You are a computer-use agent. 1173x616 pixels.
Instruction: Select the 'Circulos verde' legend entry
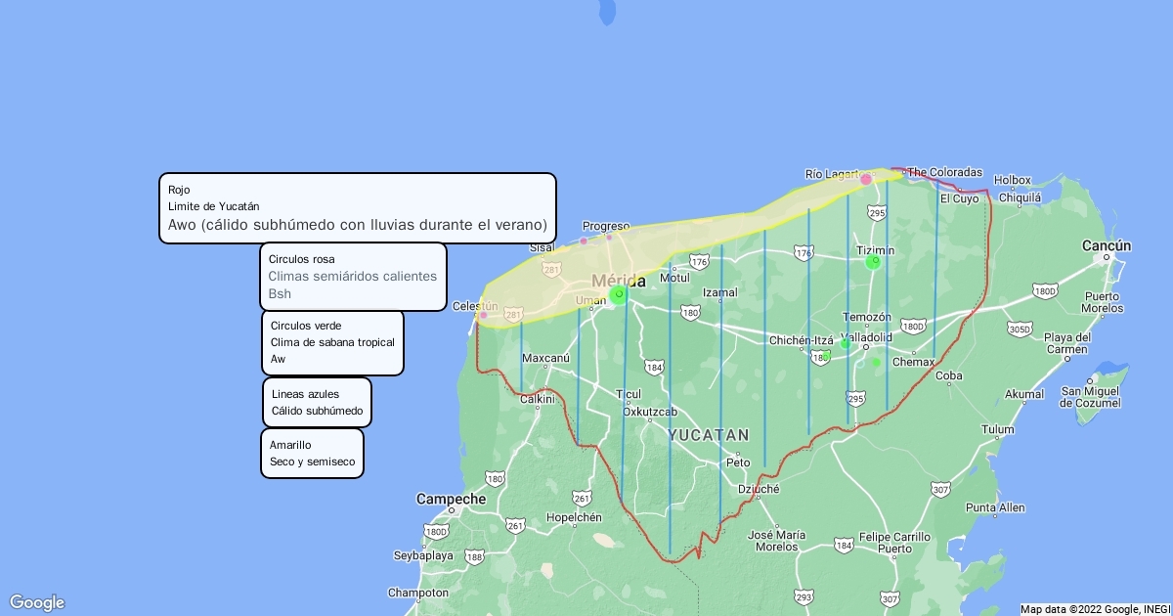[x=332, y=342]
